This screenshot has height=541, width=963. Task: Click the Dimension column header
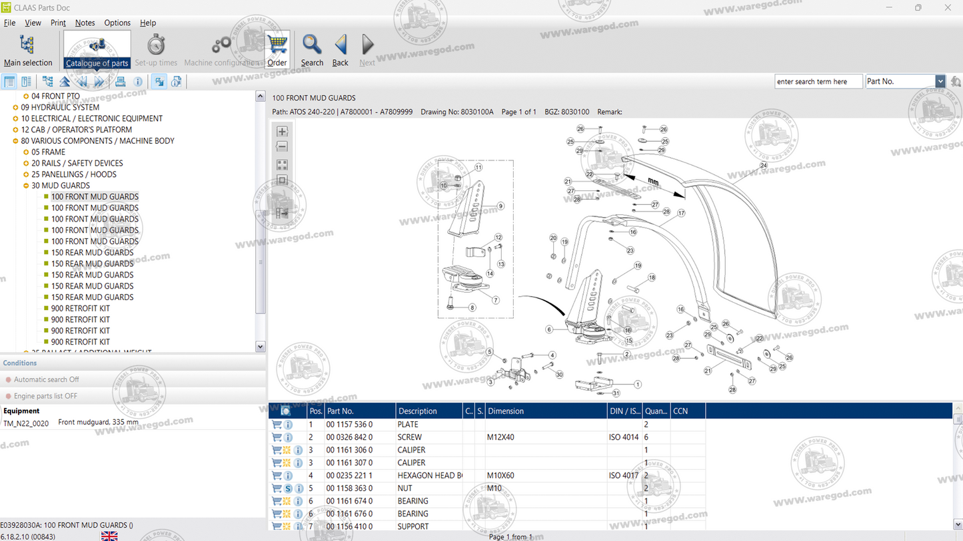(x=546, y=411)
